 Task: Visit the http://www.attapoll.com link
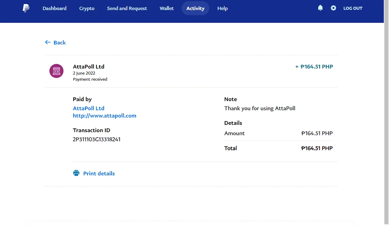(105, 116)
